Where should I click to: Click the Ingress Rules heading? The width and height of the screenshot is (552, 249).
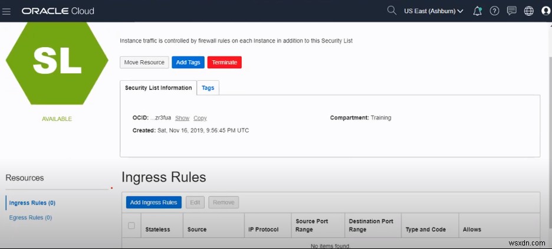click(x=164, y=177)
